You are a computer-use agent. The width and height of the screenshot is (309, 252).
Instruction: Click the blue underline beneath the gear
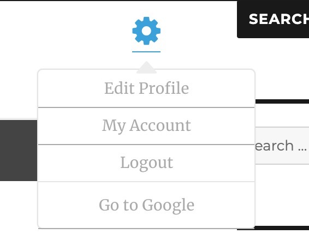pyautogui.click(x=146, y=52)
